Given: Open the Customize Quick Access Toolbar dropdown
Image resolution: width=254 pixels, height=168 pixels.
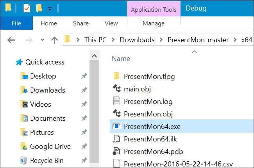Looking at the screenshot, I should coord(50,9).
